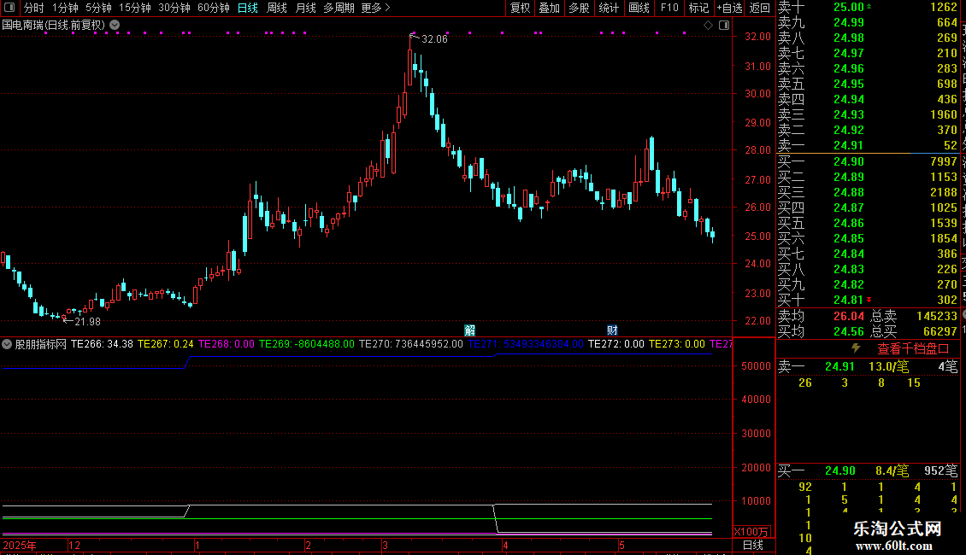The height and width of the screenshot is (555, 966).
Task: Click the 买一 order row with volume 7997
Action: [x=868, y=161]
